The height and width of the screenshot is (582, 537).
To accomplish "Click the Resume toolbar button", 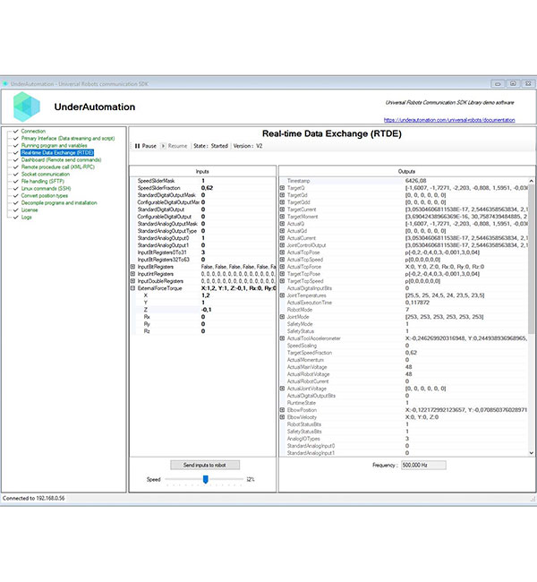I will [x=174, y=146].
